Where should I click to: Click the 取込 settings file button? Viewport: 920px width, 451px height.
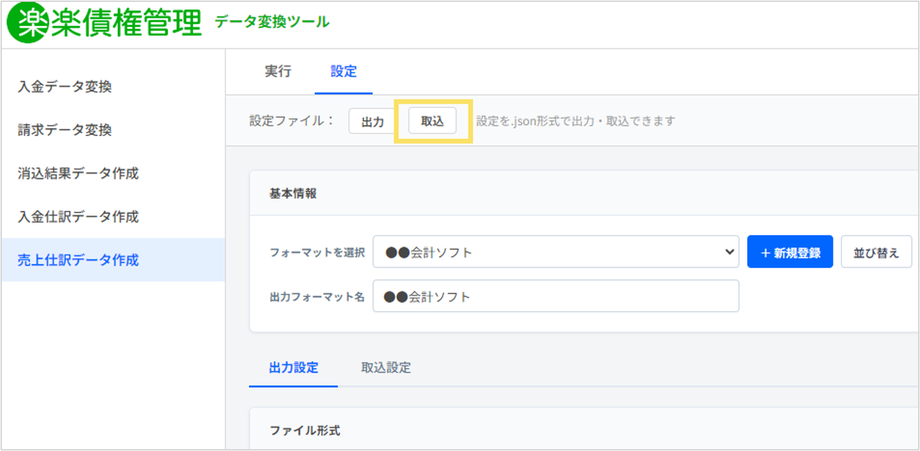pos(433,121)
